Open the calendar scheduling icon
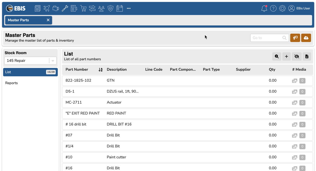 click(119, 8)
